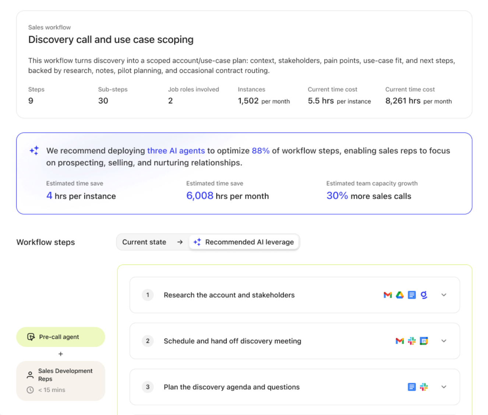Click the Sub-steps value 30
The height and width of the screenshot is (415, 488).
103,101
